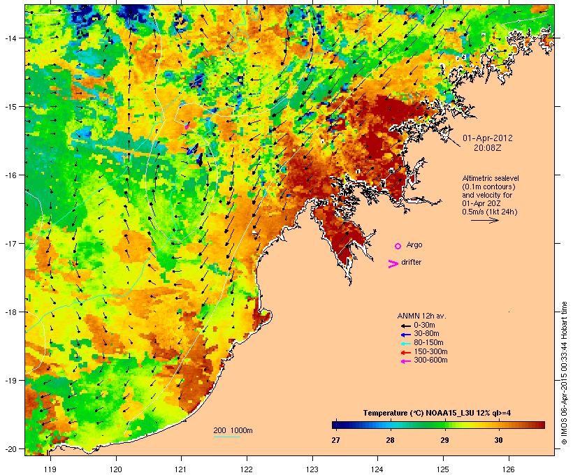
Task: Click latitude axis label -14
Action: 10,38
